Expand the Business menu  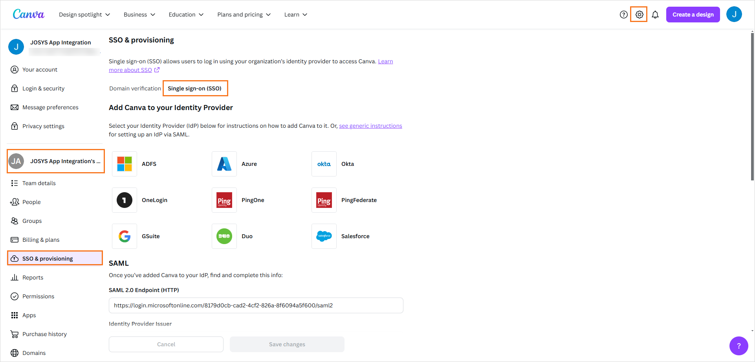(x=139, y=15)
